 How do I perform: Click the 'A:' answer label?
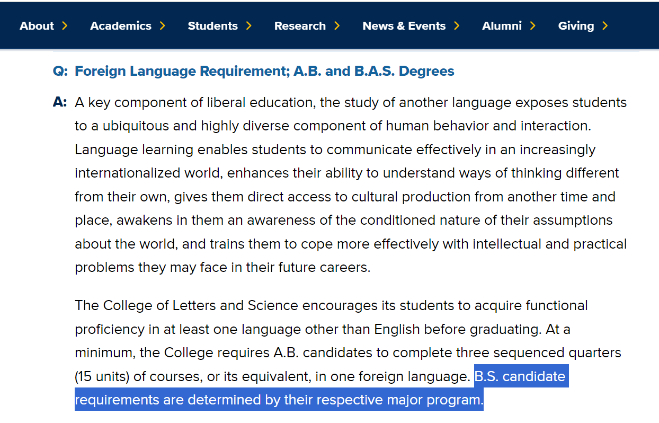(x=60, y=102)
